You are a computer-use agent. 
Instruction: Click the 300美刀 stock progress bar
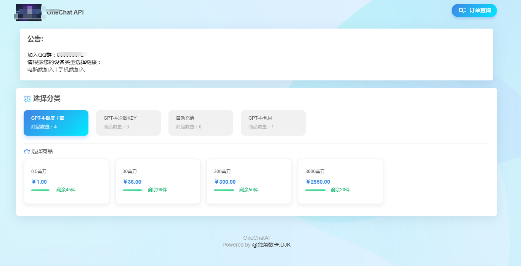224,190
